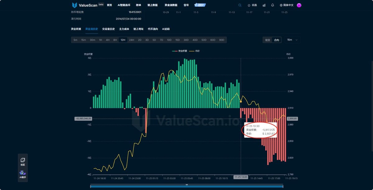Select the 30D period button
Screen dimensions: 373x190
click(186, 40)
